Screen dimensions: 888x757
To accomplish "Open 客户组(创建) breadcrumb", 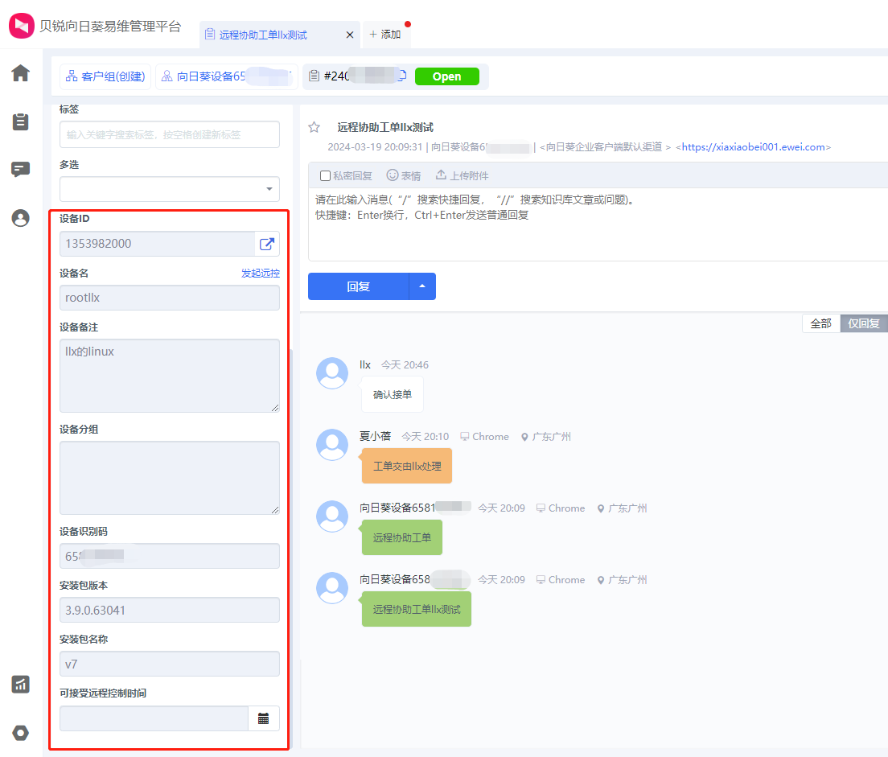I will 106,76.
